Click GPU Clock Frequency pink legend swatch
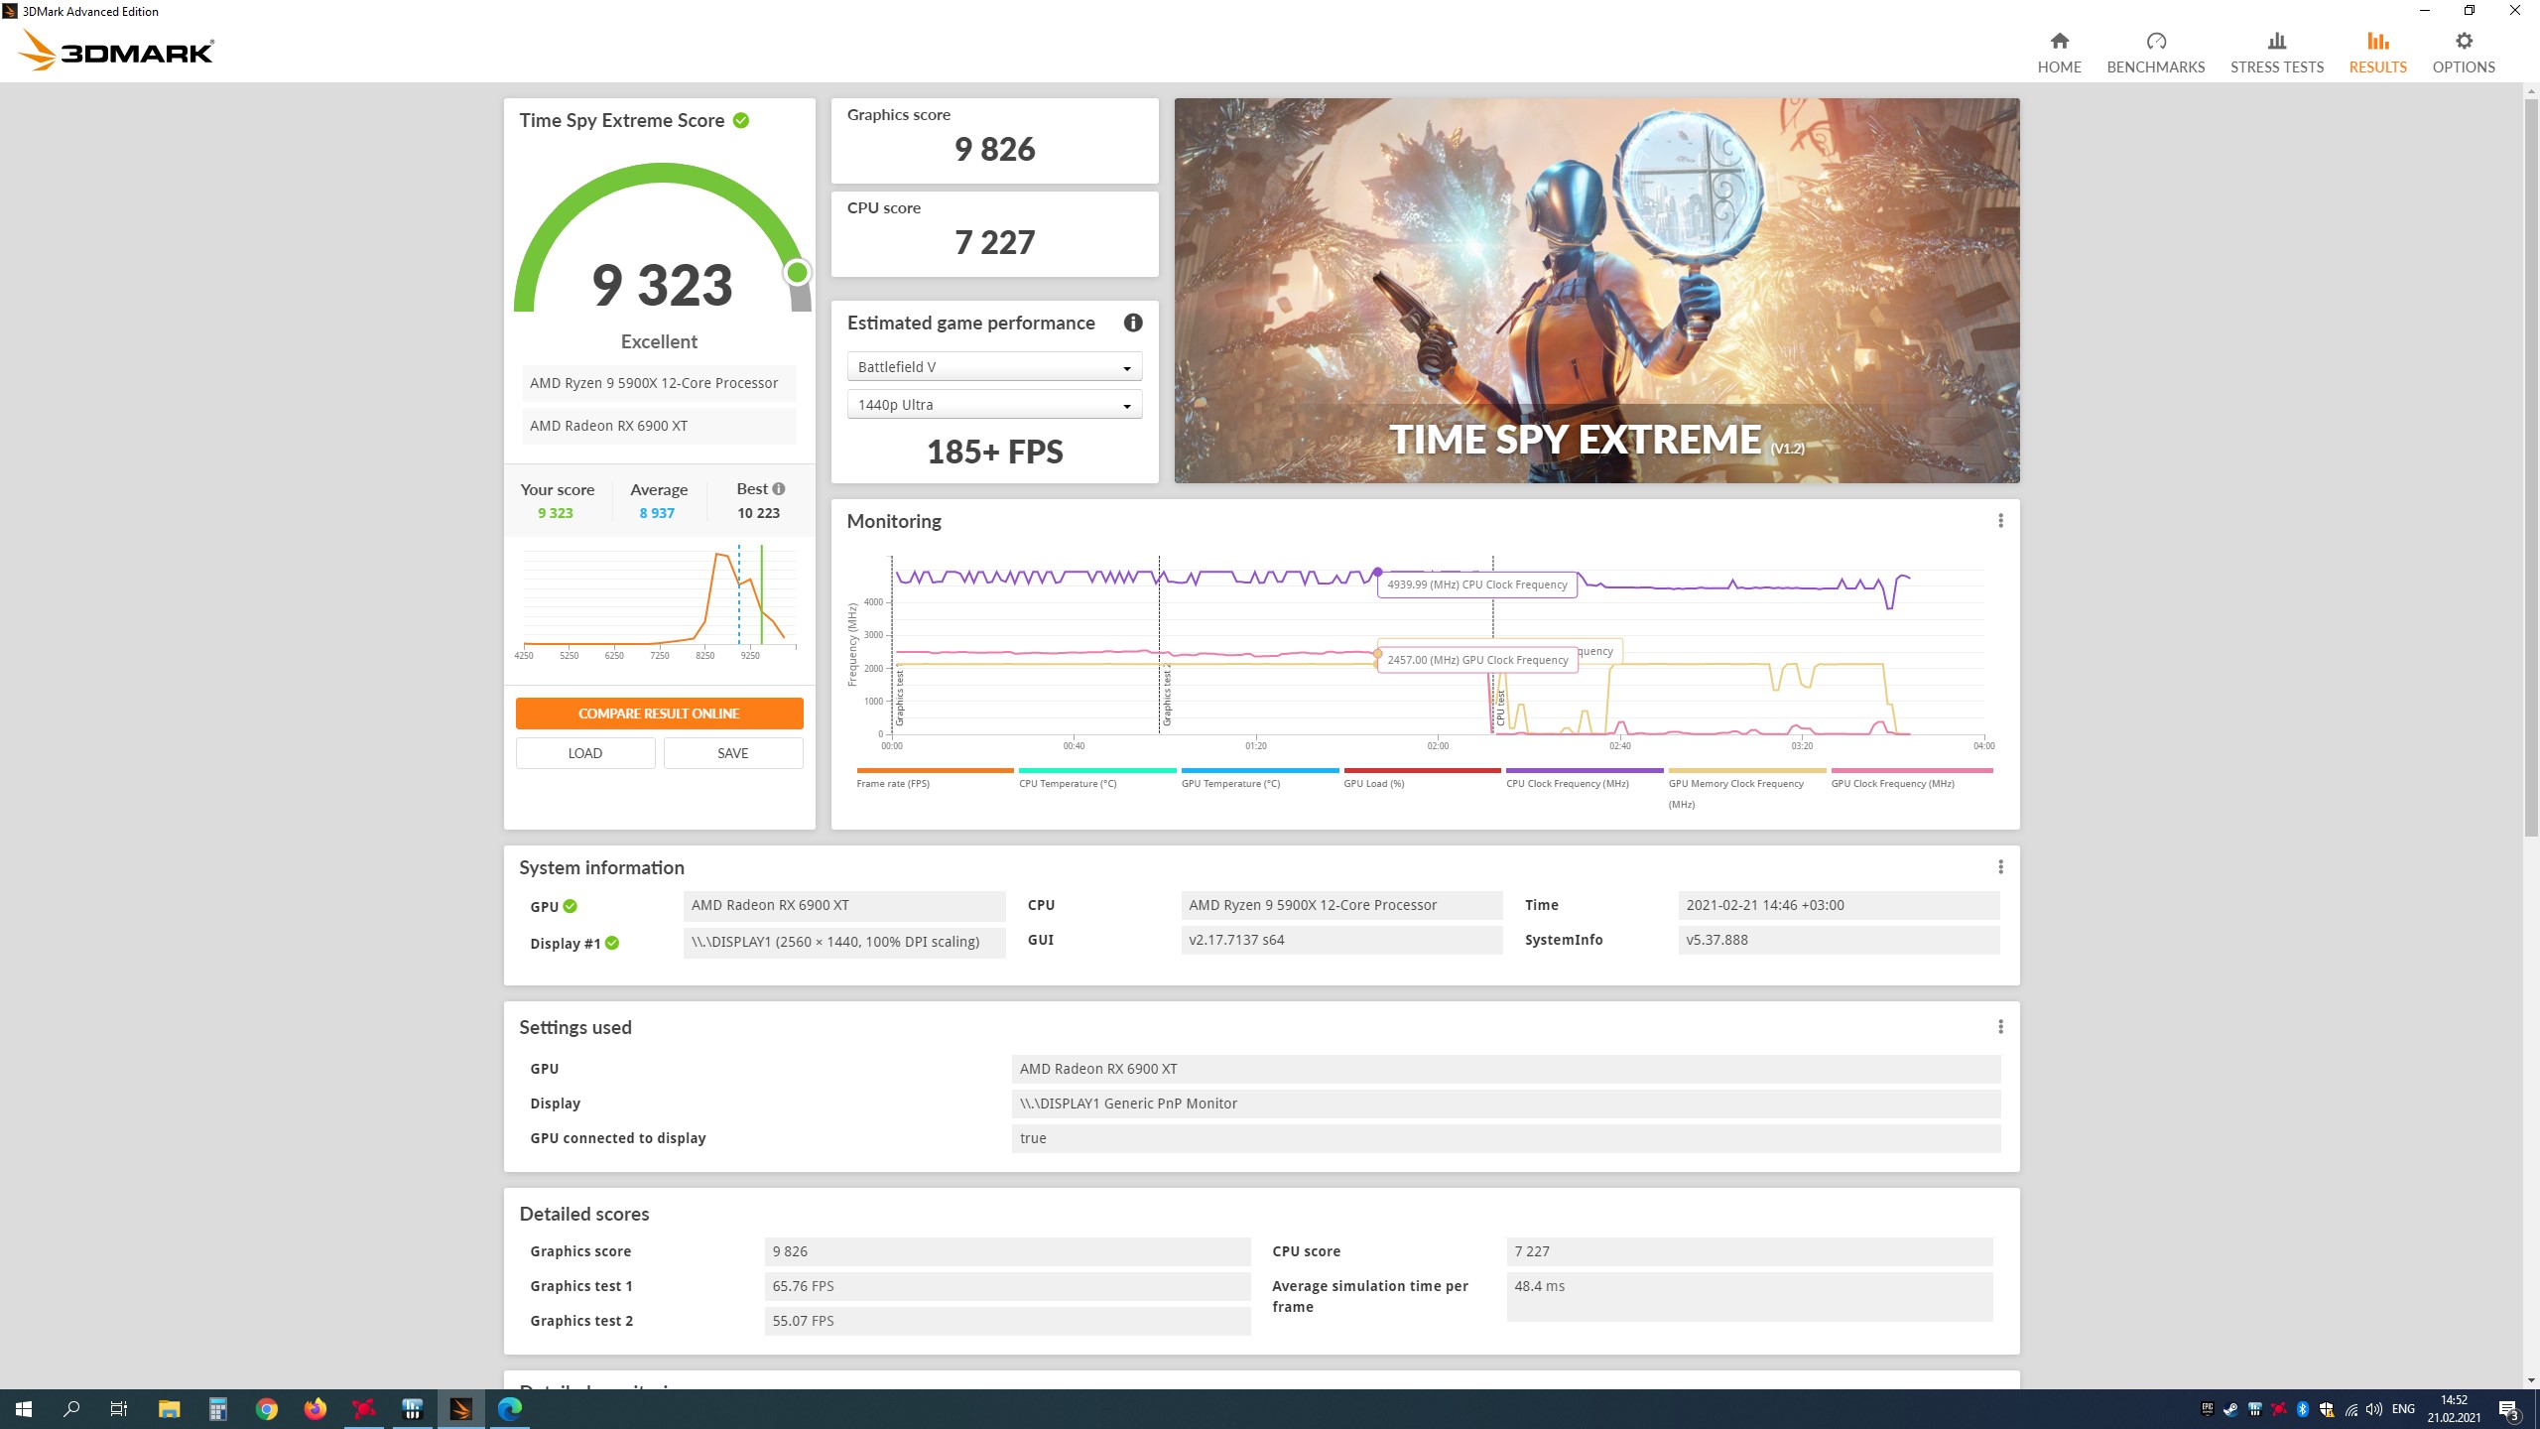The width and height of the screenshot is (2540, 1429). 1911,770
